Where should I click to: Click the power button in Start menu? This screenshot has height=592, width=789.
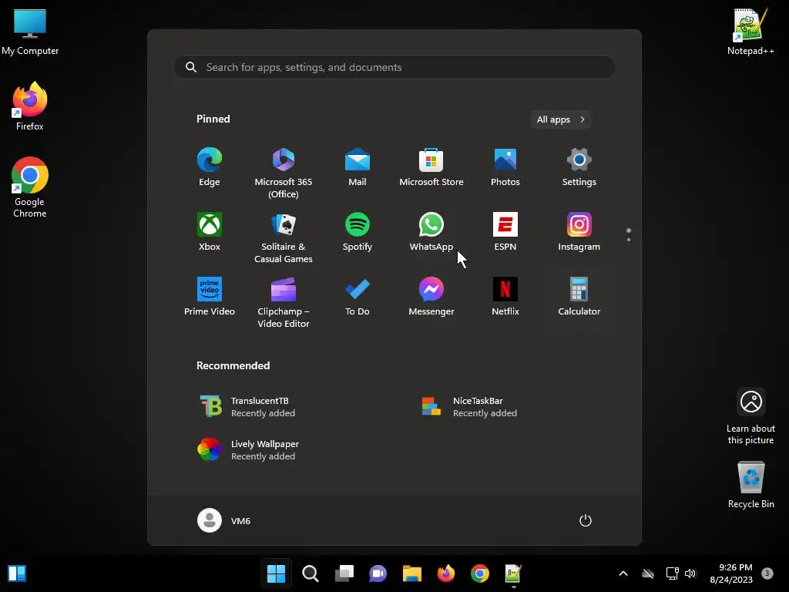[586, 520]
